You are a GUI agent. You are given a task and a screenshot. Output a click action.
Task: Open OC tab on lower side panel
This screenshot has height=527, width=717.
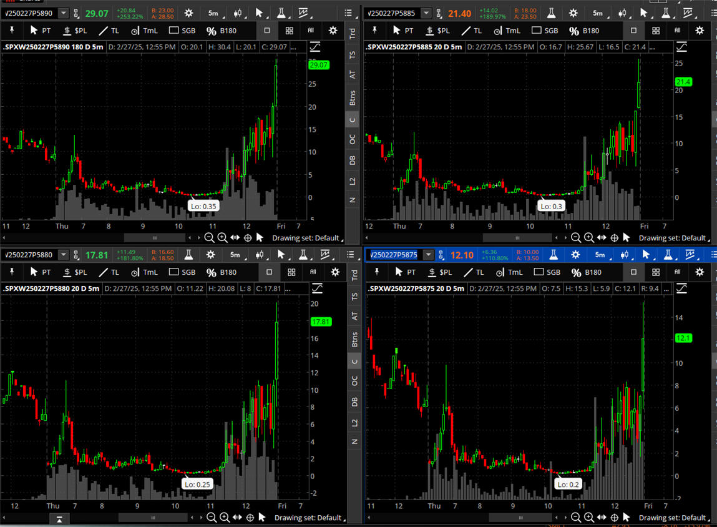354,381
